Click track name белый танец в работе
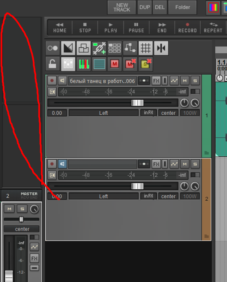Screen dimensions: 227x282 click(103, 81)
